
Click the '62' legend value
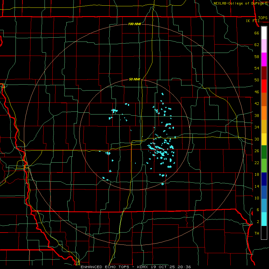(257, 45)
